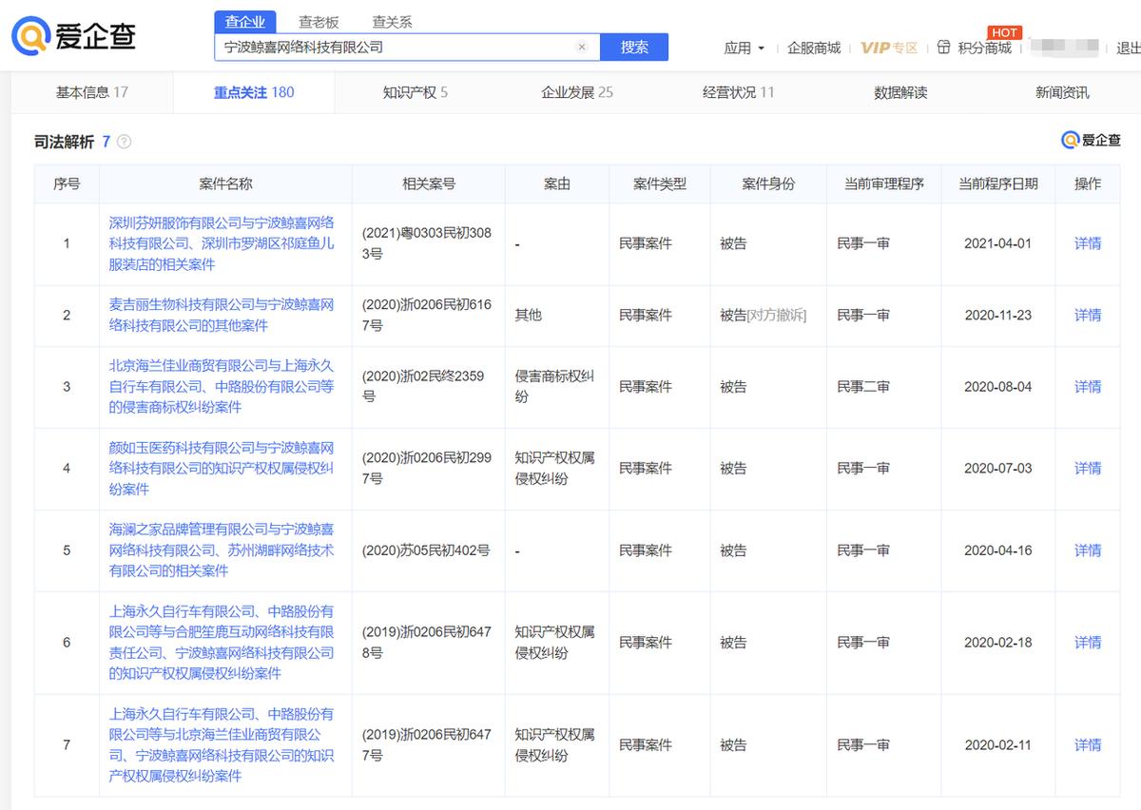The image size is (1141, 810).
Task: Visit the 企服商城 link
Action: 814,46
